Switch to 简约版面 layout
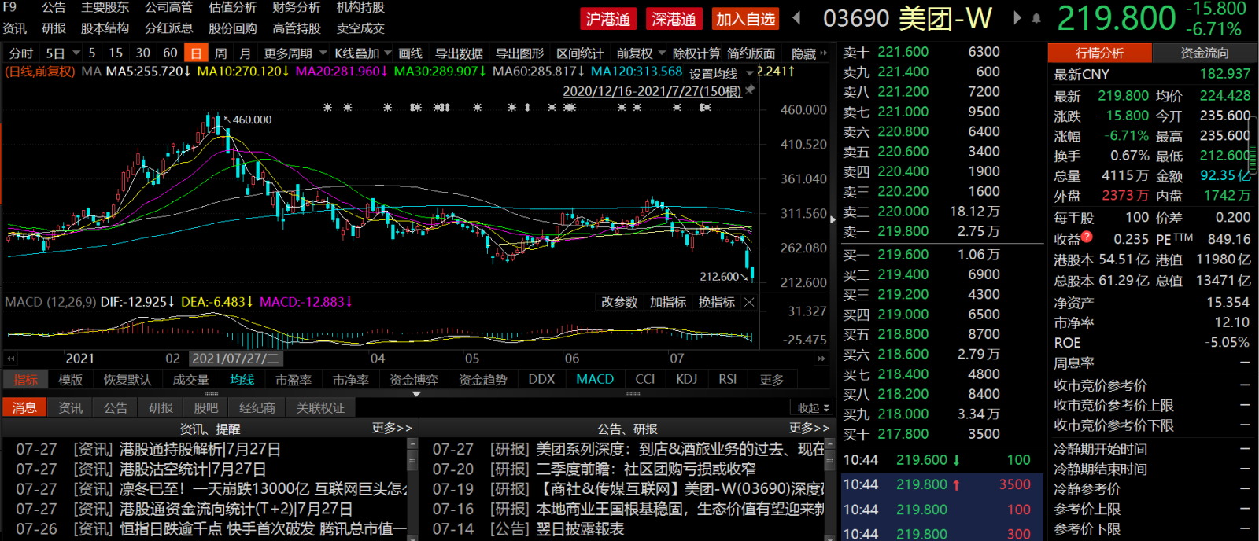This screenshot has width=1259, height=541. click(751, 53)
